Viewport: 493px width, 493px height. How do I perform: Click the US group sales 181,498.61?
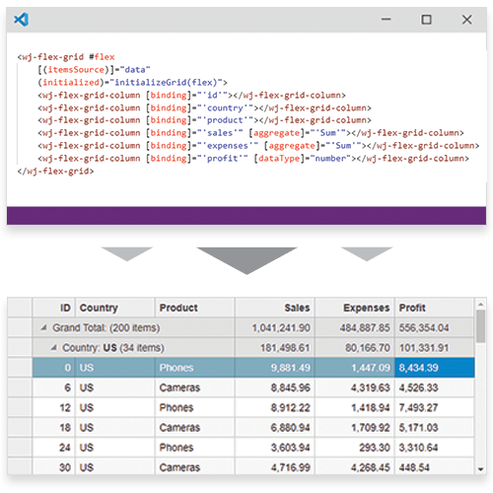coord(274,347)
